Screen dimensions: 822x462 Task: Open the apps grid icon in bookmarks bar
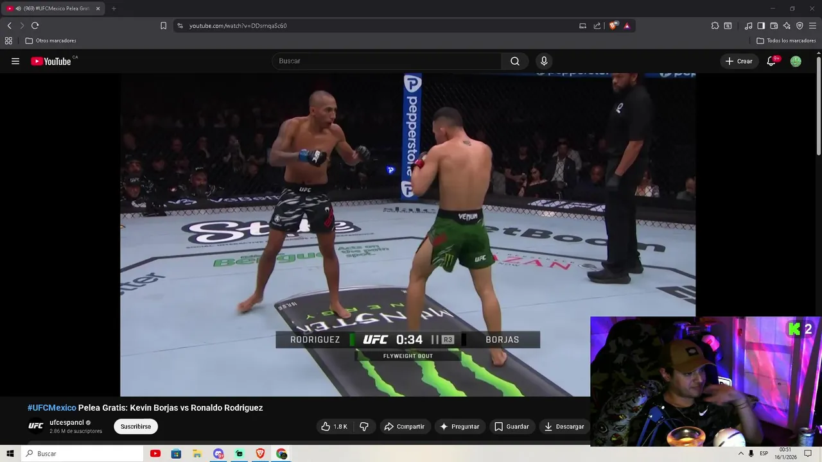coord(8,40)
